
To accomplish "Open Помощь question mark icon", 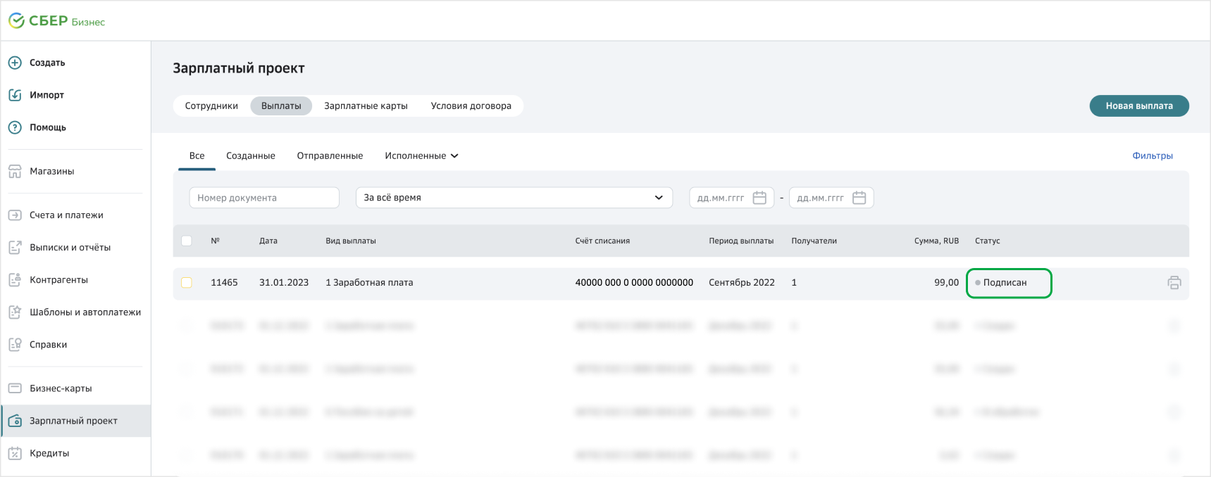I will (15, 127).
